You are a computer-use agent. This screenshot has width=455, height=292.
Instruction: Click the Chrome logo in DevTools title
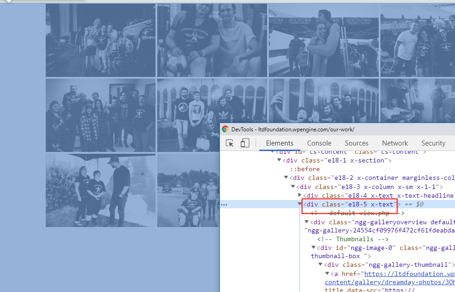coord(225,129)
